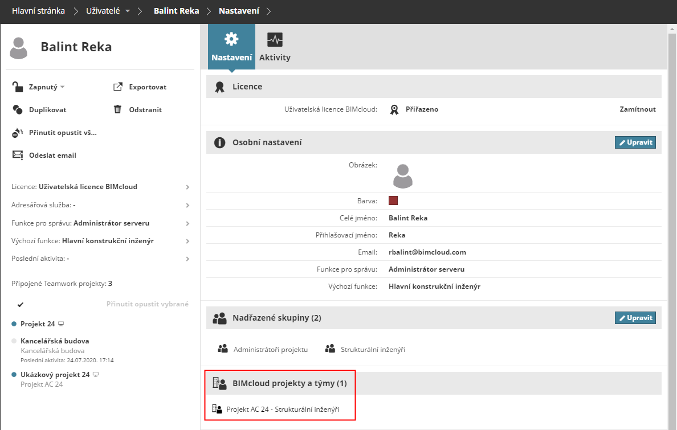The height and width of the screenshot is (430, 677).
Task: Toggle the select-all checkmark for projects
Action: (x=21, y=304)
